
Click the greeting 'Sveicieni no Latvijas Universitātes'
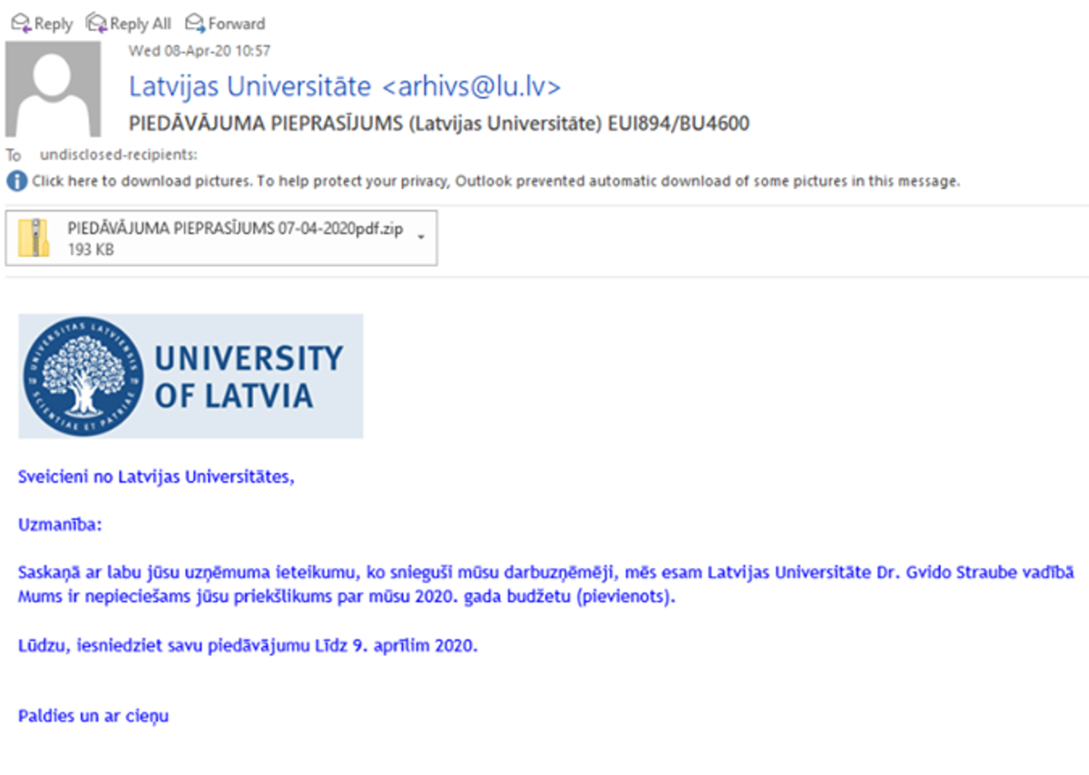(157, 476)
